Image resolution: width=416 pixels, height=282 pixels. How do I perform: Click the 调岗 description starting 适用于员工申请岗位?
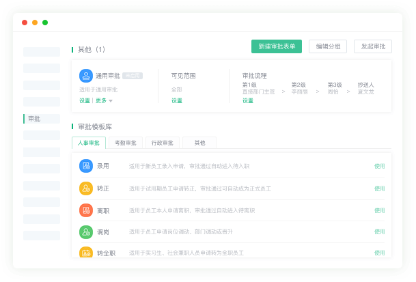pos(180,231)
